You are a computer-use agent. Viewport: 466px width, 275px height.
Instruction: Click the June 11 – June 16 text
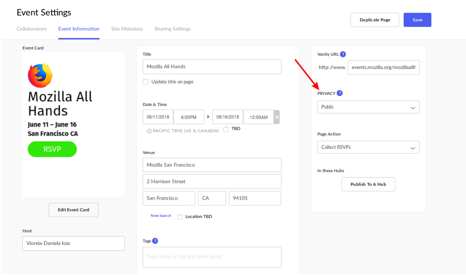[x=52, y=124]
